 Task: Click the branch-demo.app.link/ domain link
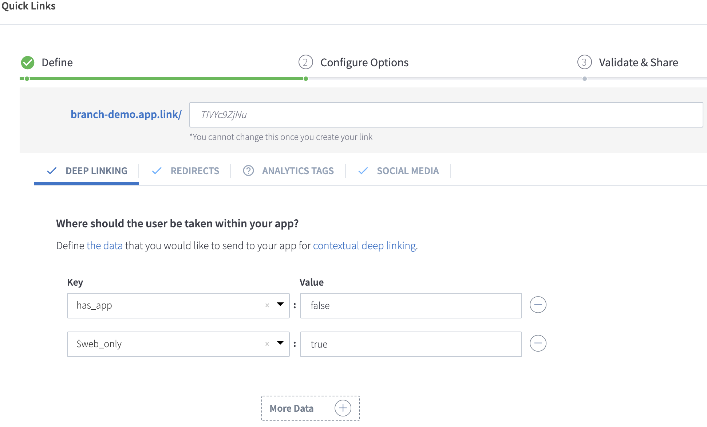coord(126,114)
